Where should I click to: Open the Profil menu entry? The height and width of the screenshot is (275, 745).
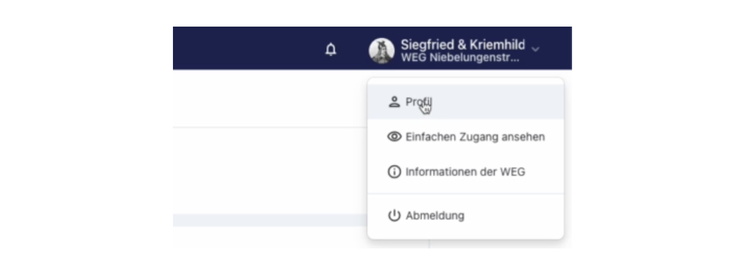pos(418,102)
